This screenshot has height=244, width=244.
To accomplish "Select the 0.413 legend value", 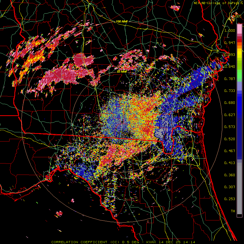I will (x=230, y=163).
